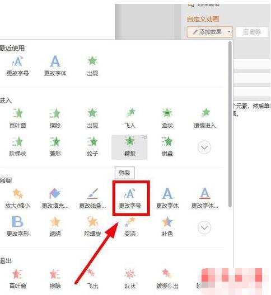Click the 删除 button
Viewport: 271px width, 295px height.
(x=252, y=32)
